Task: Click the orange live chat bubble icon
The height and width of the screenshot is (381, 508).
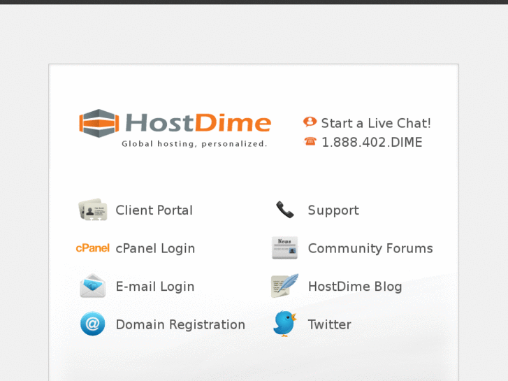Action: coord(310,122)
